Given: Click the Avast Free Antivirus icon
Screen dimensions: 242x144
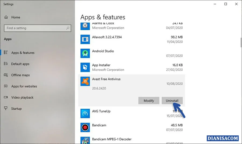Looking at the screenshot, I should [x=85, y=81].
